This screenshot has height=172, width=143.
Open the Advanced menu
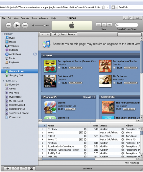pyautogui.click(x=44, y=18)
